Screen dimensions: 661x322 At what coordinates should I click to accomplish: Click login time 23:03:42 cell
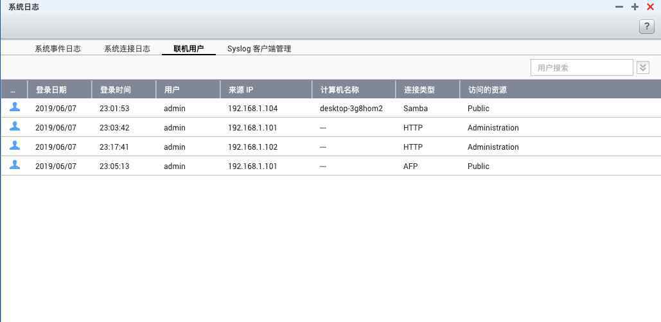point(114,127)
